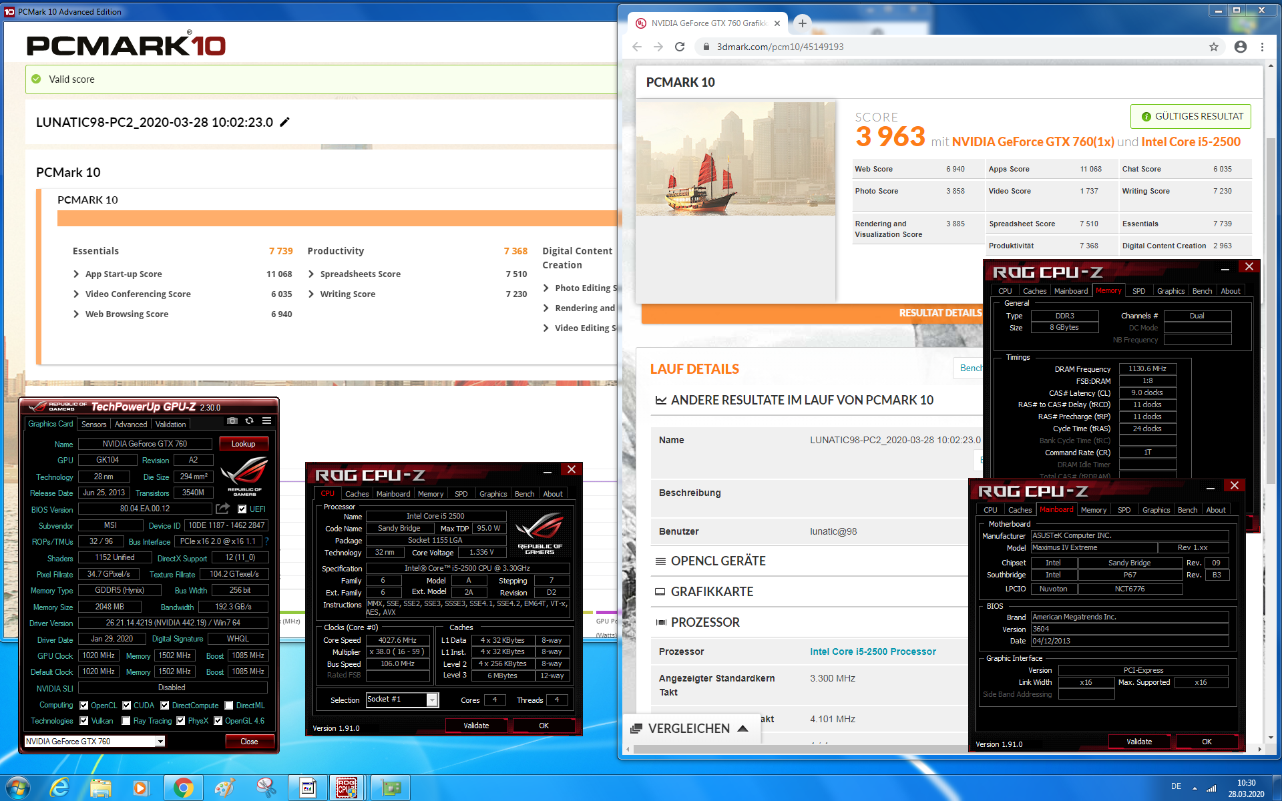Bookmark this page with the star icon
The image size is (1282, 801).
[x=1213, y=47]
